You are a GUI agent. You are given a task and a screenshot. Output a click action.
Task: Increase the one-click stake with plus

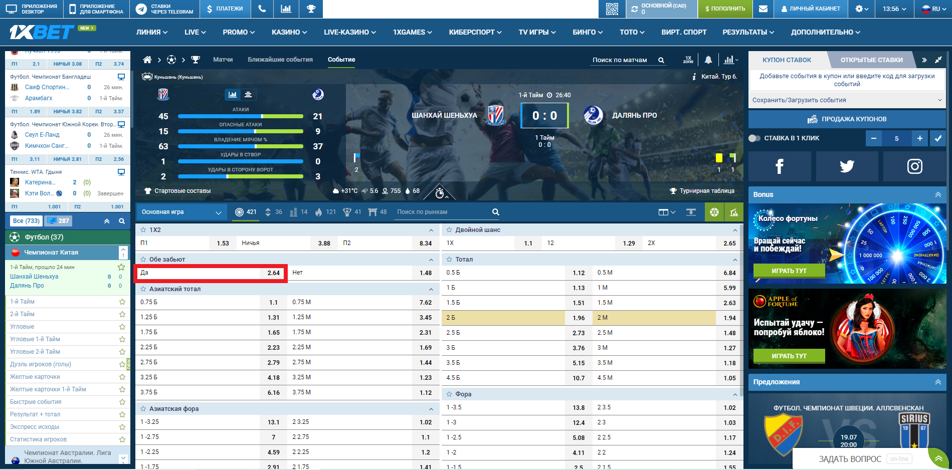click(x=920, y=138)
